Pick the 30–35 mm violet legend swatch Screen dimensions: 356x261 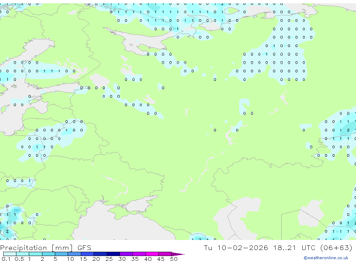(126, 254)
